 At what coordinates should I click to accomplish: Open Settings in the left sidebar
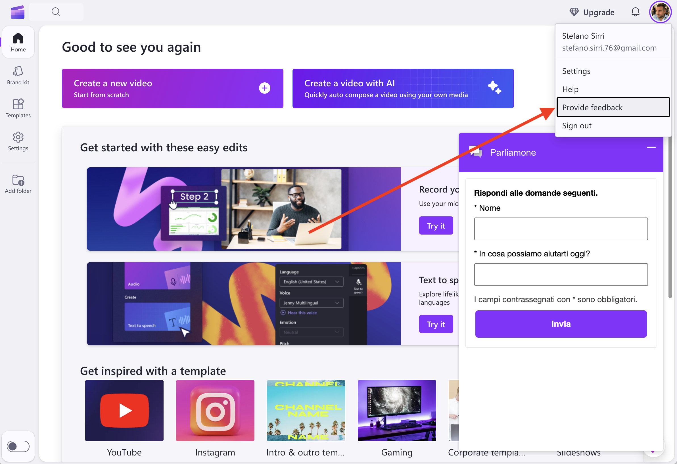(18, 141)
